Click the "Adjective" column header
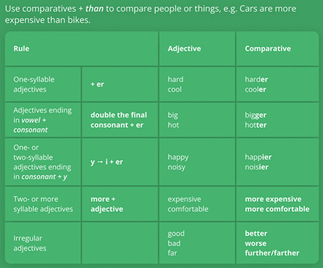Screen dimensions: 323x268 [x=184, y=48]
